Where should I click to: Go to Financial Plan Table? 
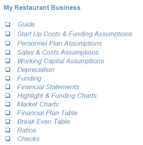tap(47, 113)
